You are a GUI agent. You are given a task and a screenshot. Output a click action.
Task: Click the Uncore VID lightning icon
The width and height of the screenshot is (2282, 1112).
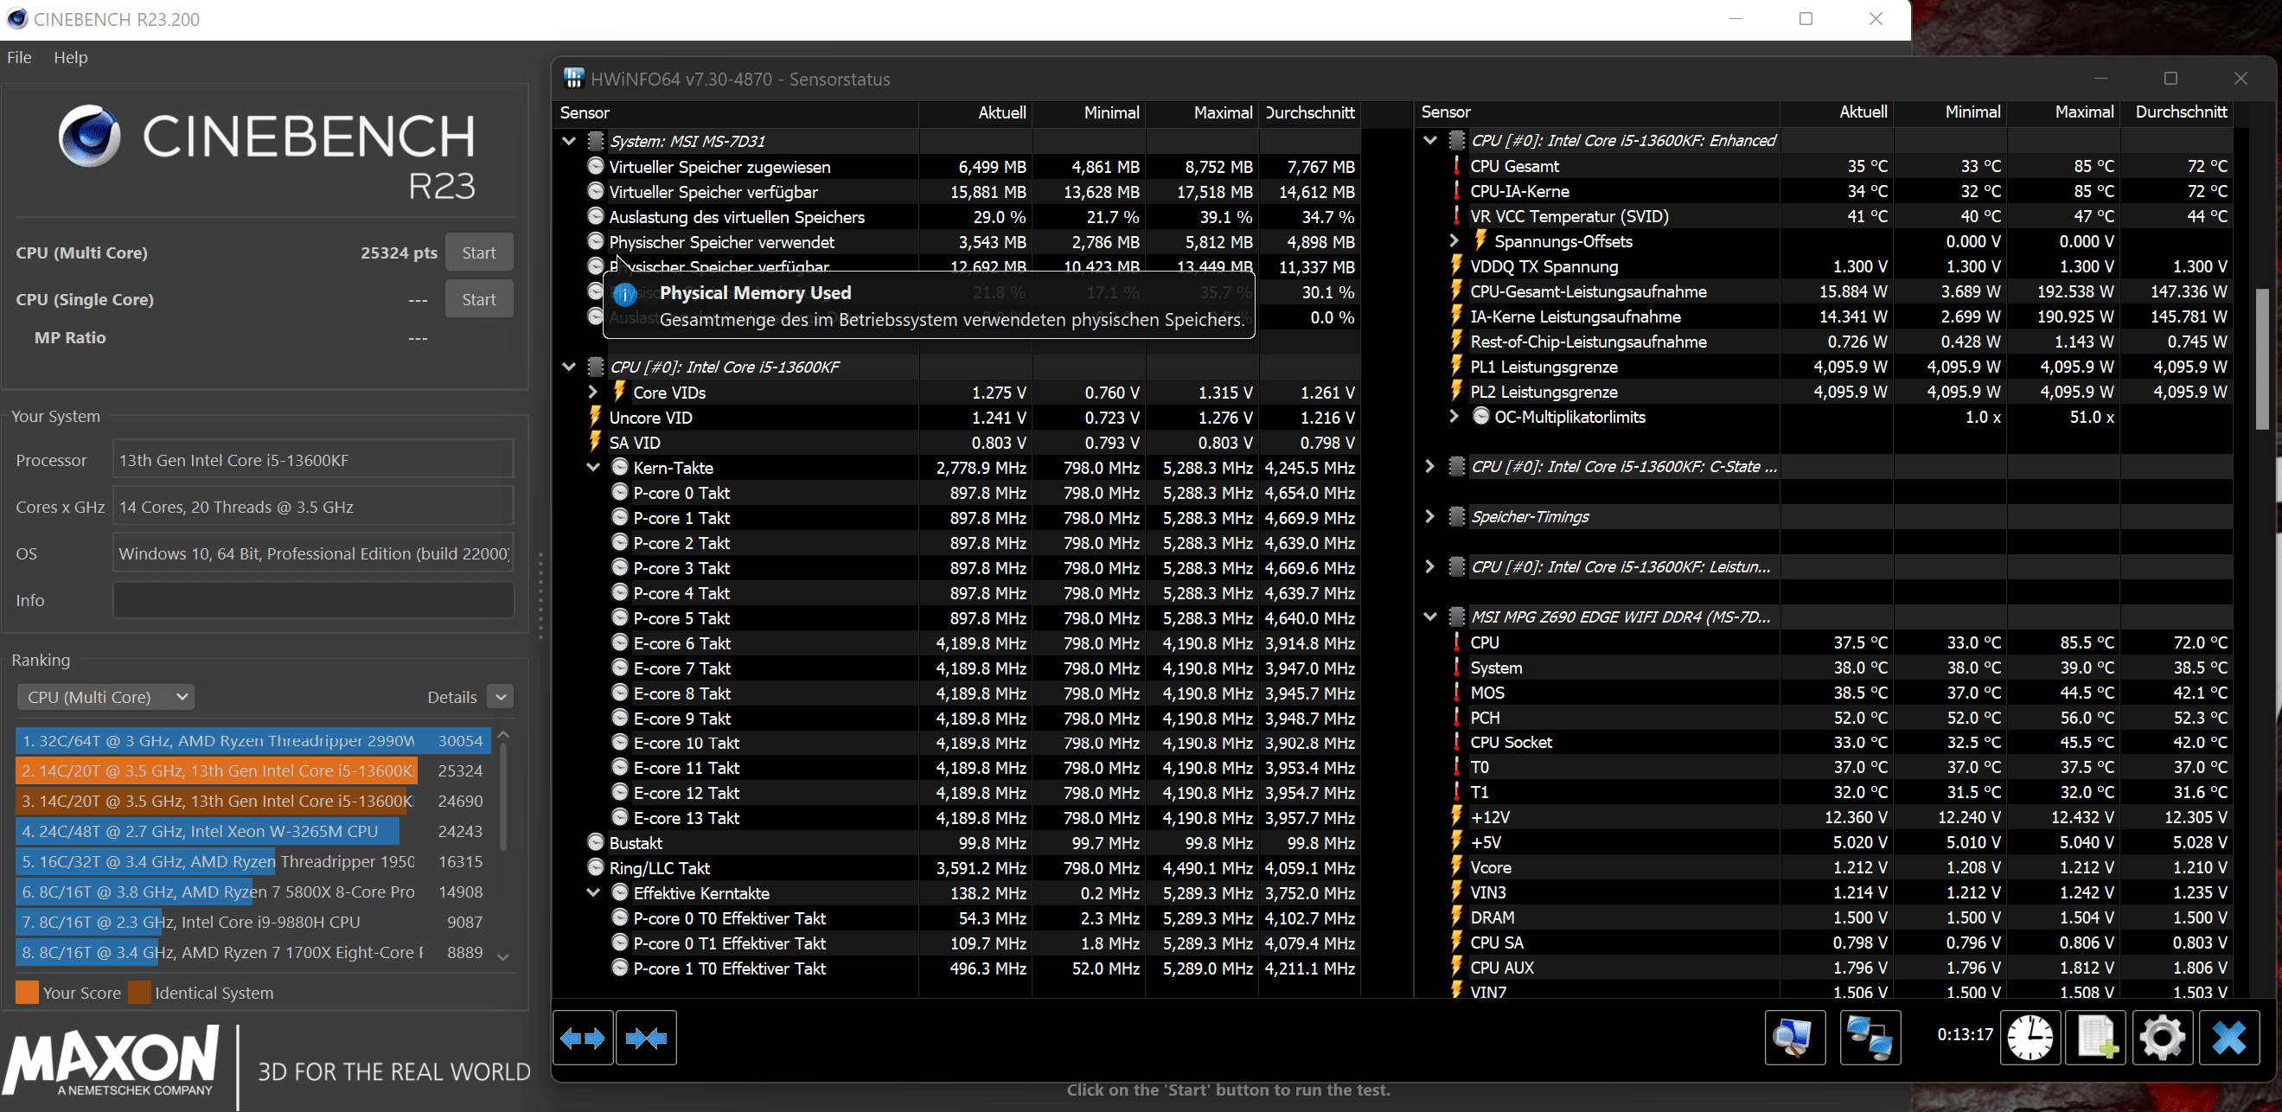click(x=596, y=417)
